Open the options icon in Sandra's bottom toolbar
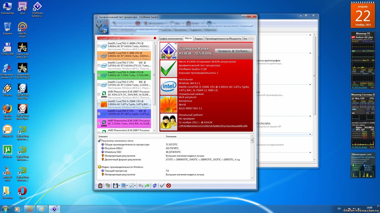 point(100,186)
